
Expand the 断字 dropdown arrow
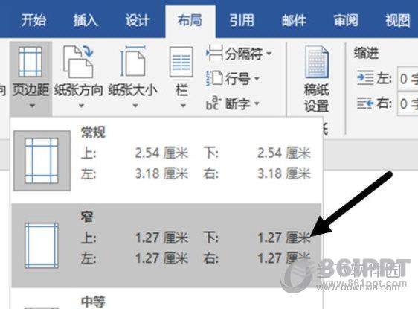coord(257,103)
